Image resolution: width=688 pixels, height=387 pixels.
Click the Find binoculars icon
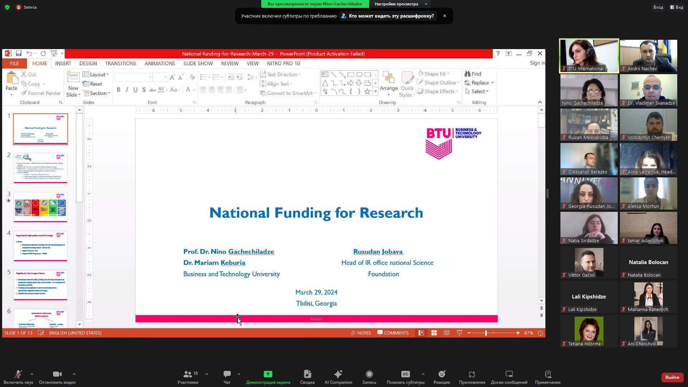[468, 74]
